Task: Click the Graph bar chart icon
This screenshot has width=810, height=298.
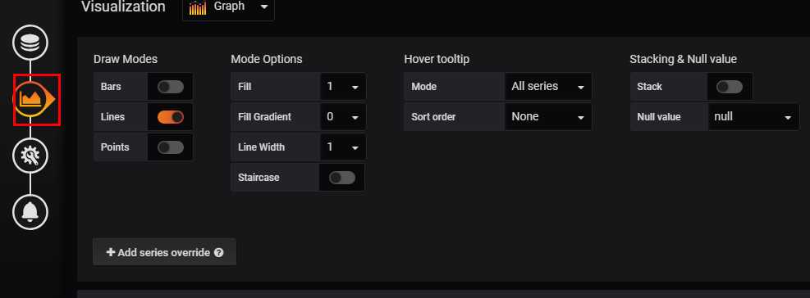Action: pos(197,7)
